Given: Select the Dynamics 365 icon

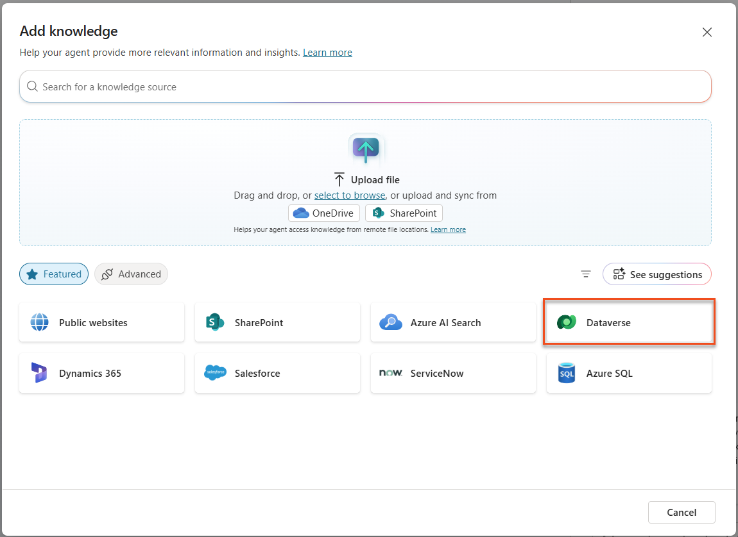Looking at the screenshot, I should (x=39, y=373).
